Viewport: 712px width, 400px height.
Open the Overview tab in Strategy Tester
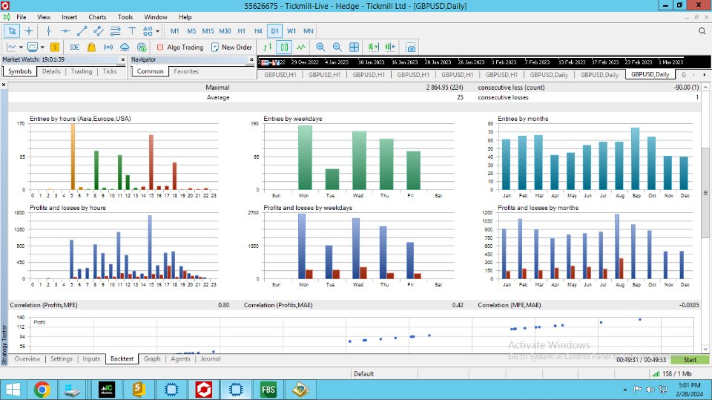(x=27, y=358)
